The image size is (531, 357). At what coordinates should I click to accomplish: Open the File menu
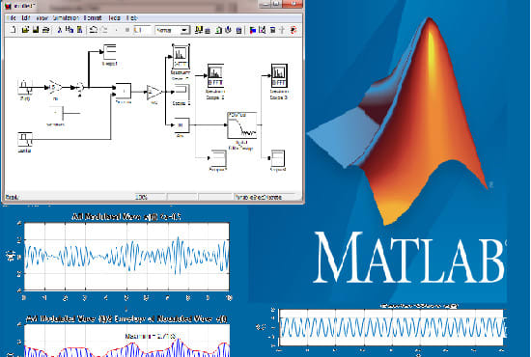point(12,18)
